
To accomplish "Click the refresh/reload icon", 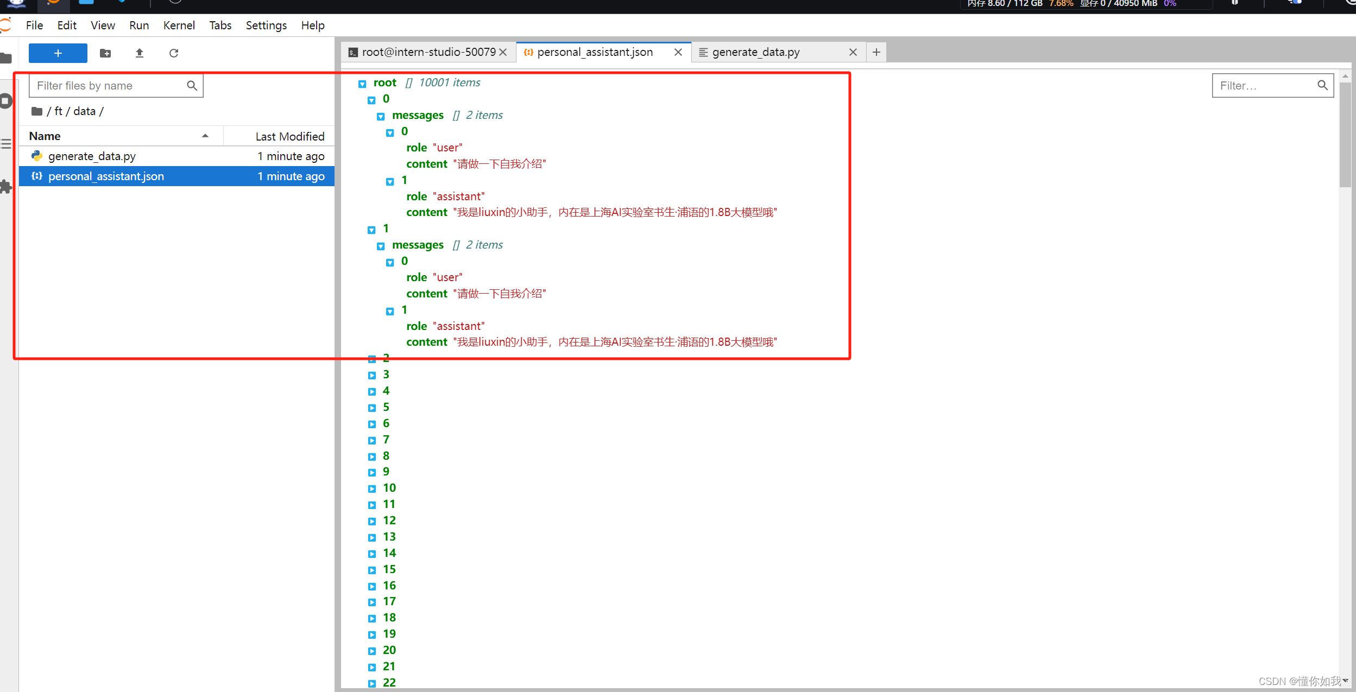I will pos(174,53).
